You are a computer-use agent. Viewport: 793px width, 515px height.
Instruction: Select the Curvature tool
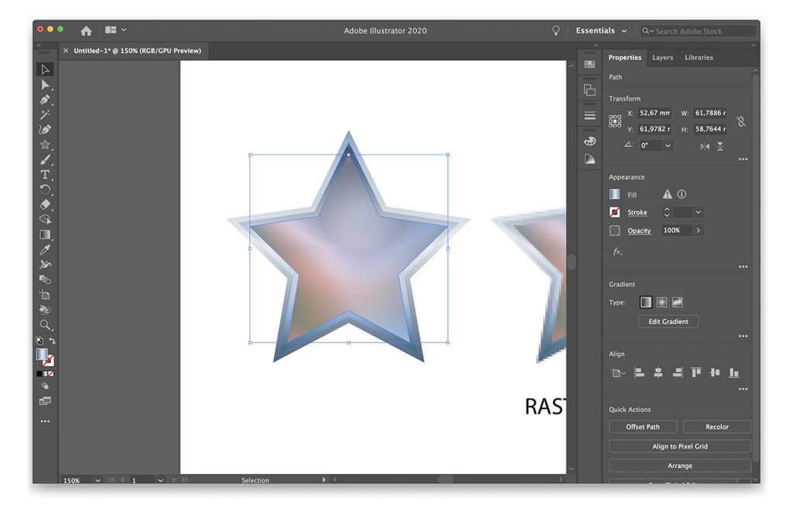45,130
